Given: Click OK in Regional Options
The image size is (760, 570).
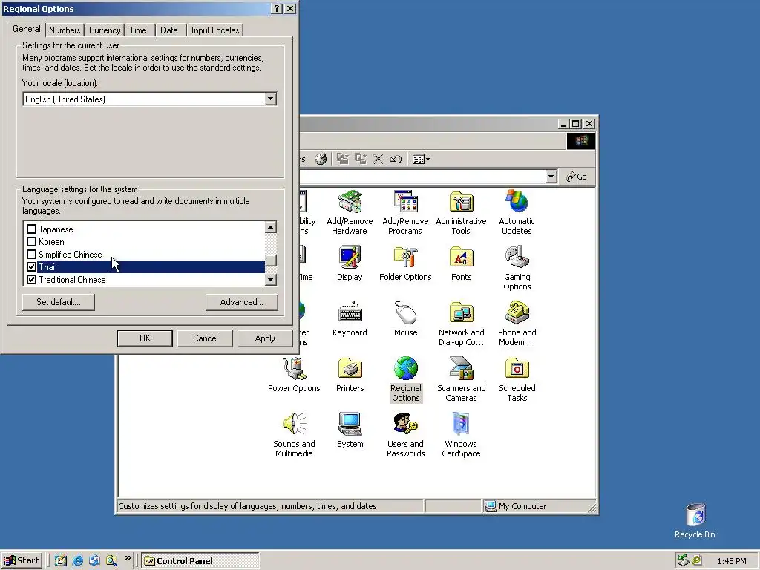Looking at the screenshot, I should [145, 338].
